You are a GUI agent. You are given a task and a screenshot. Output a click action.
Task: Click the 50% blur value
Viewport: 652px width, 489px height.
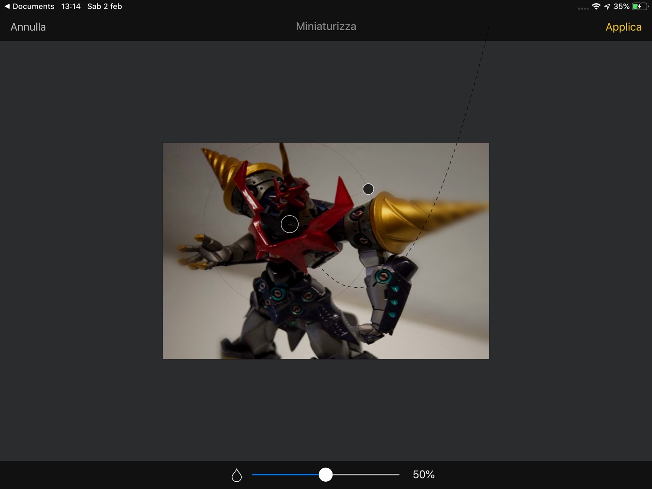tap(424, 474)
